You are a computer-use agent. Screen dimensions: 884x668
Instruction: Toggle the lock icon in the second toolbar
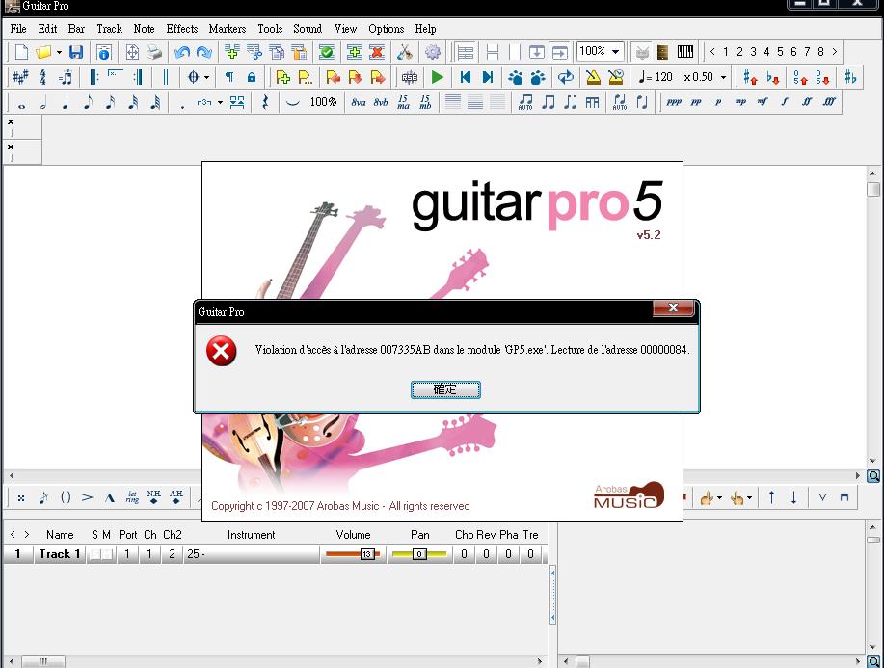[x=252, y=77]
